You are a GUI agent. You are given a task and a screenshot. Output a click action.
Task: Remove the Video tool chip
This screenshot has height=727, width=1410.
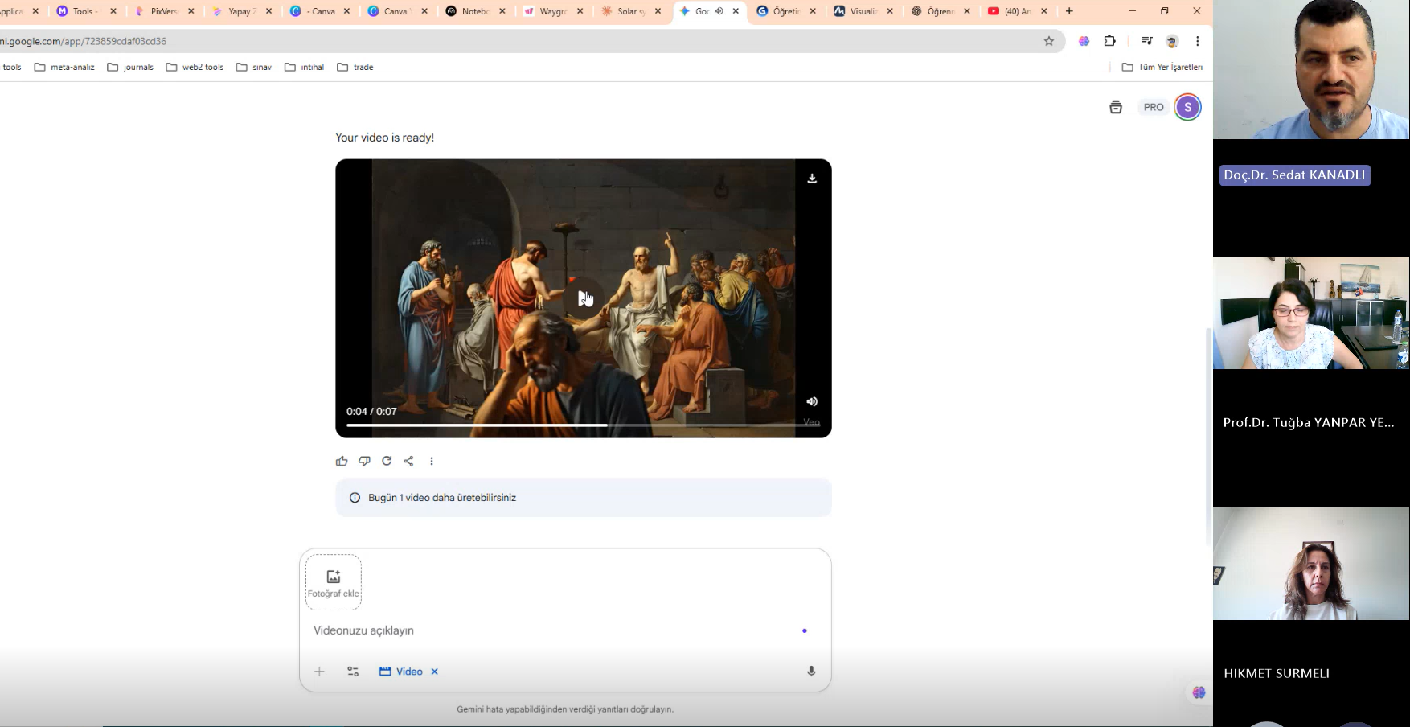(x=435, y=672)
